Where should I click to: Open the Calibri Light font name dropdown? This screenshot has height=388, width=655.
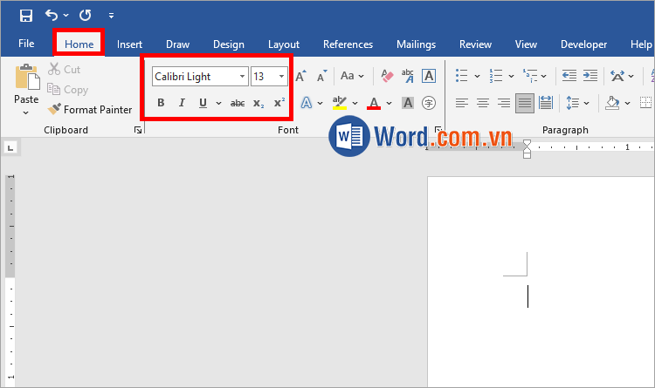[243, 77]
